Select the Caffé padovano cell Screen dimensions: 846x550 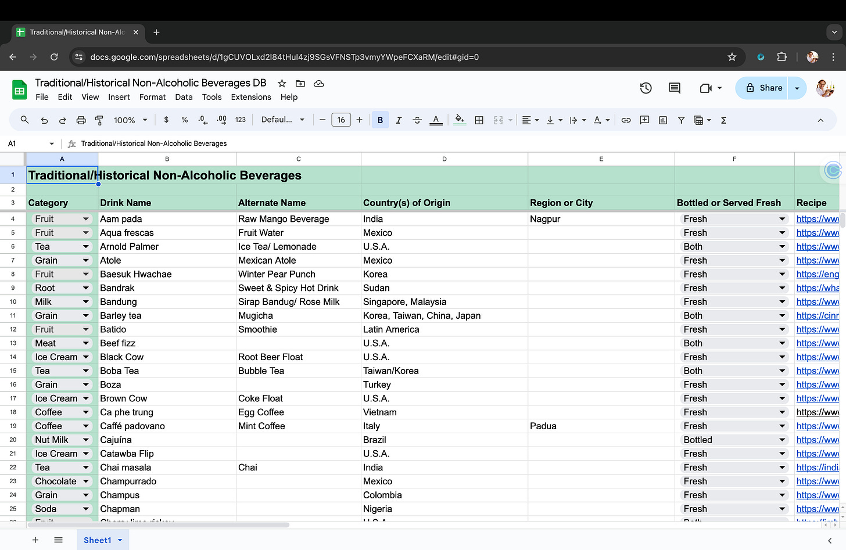167,426
